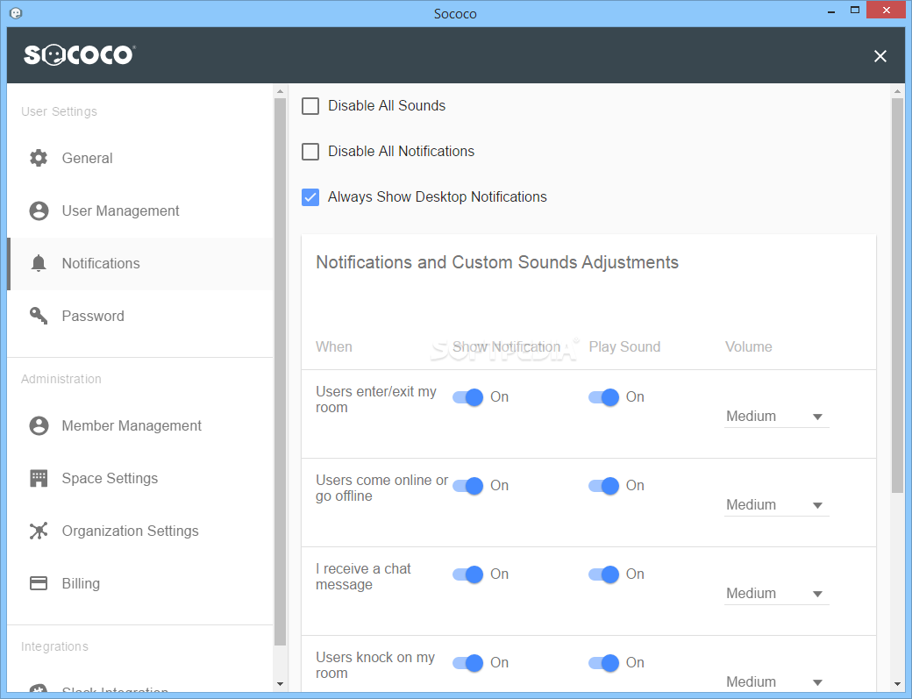Check Disable All Sounds

310,106
